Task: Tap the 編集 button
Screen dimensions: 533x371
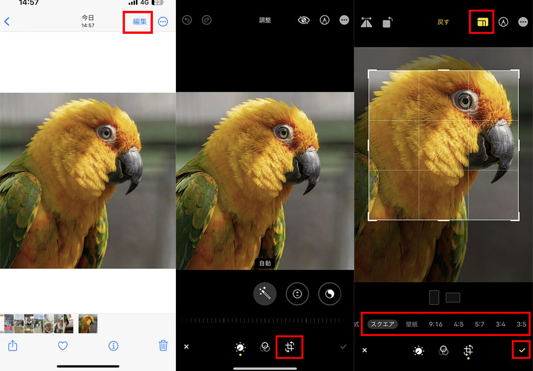Action: [140, 22]
